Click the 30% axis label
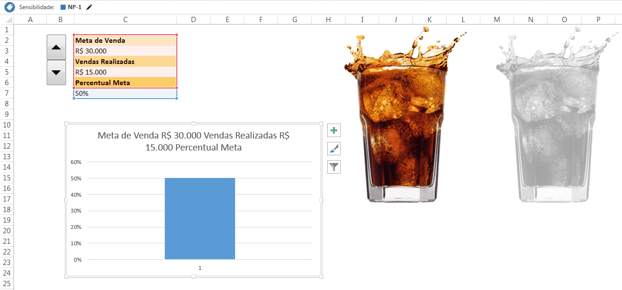 (76, 211)
